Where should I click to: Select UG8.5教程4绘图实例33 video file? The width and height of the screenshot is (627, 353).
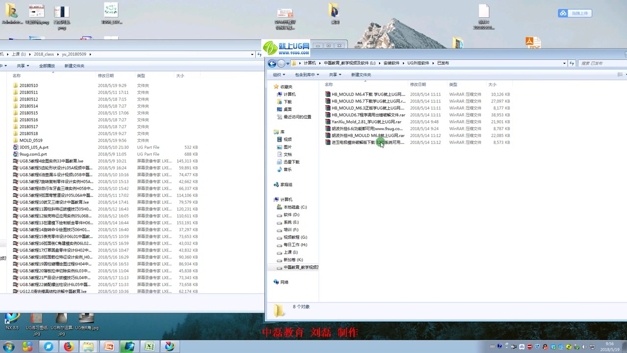(48, 161)
